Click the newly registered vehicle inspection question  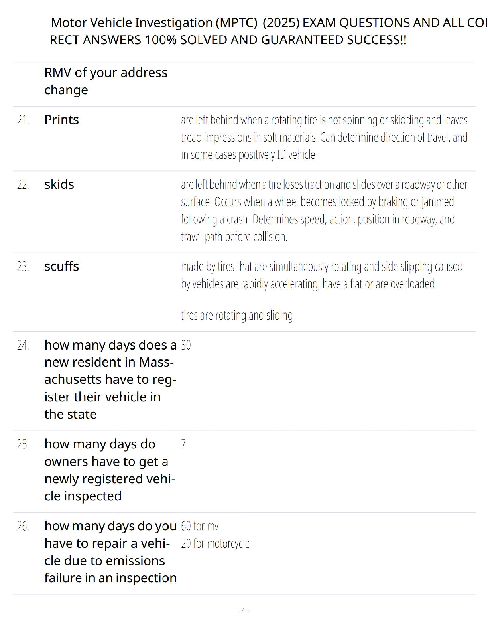pyautogui.click(x=110, y=470)
